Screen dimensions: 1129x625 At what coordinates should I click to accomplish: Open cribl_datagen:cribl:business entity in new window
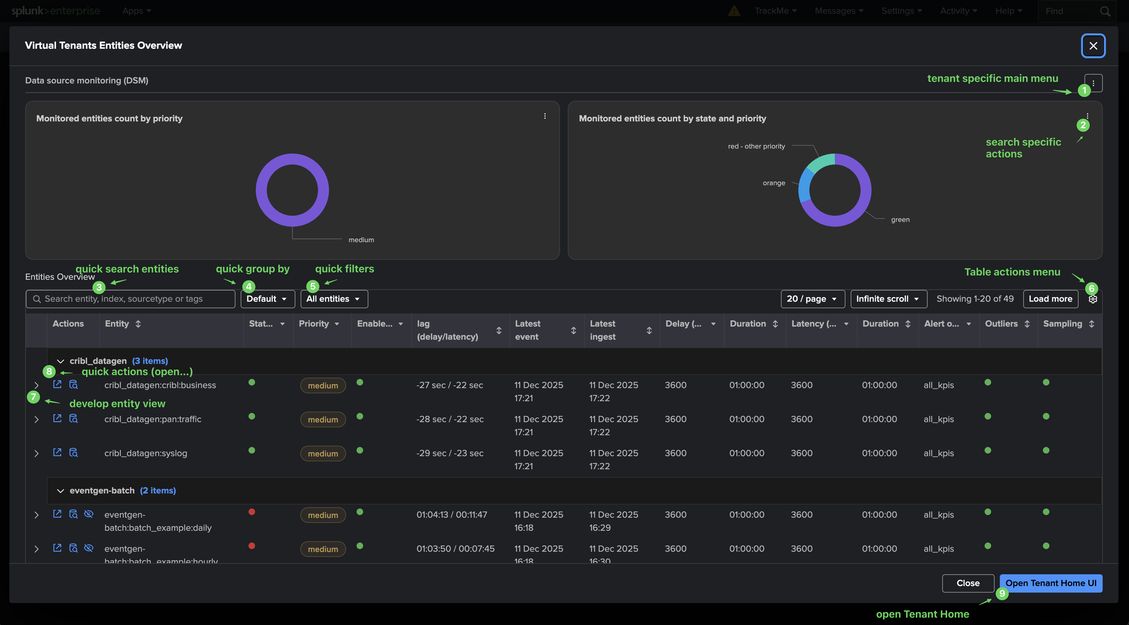click(57, 384)
